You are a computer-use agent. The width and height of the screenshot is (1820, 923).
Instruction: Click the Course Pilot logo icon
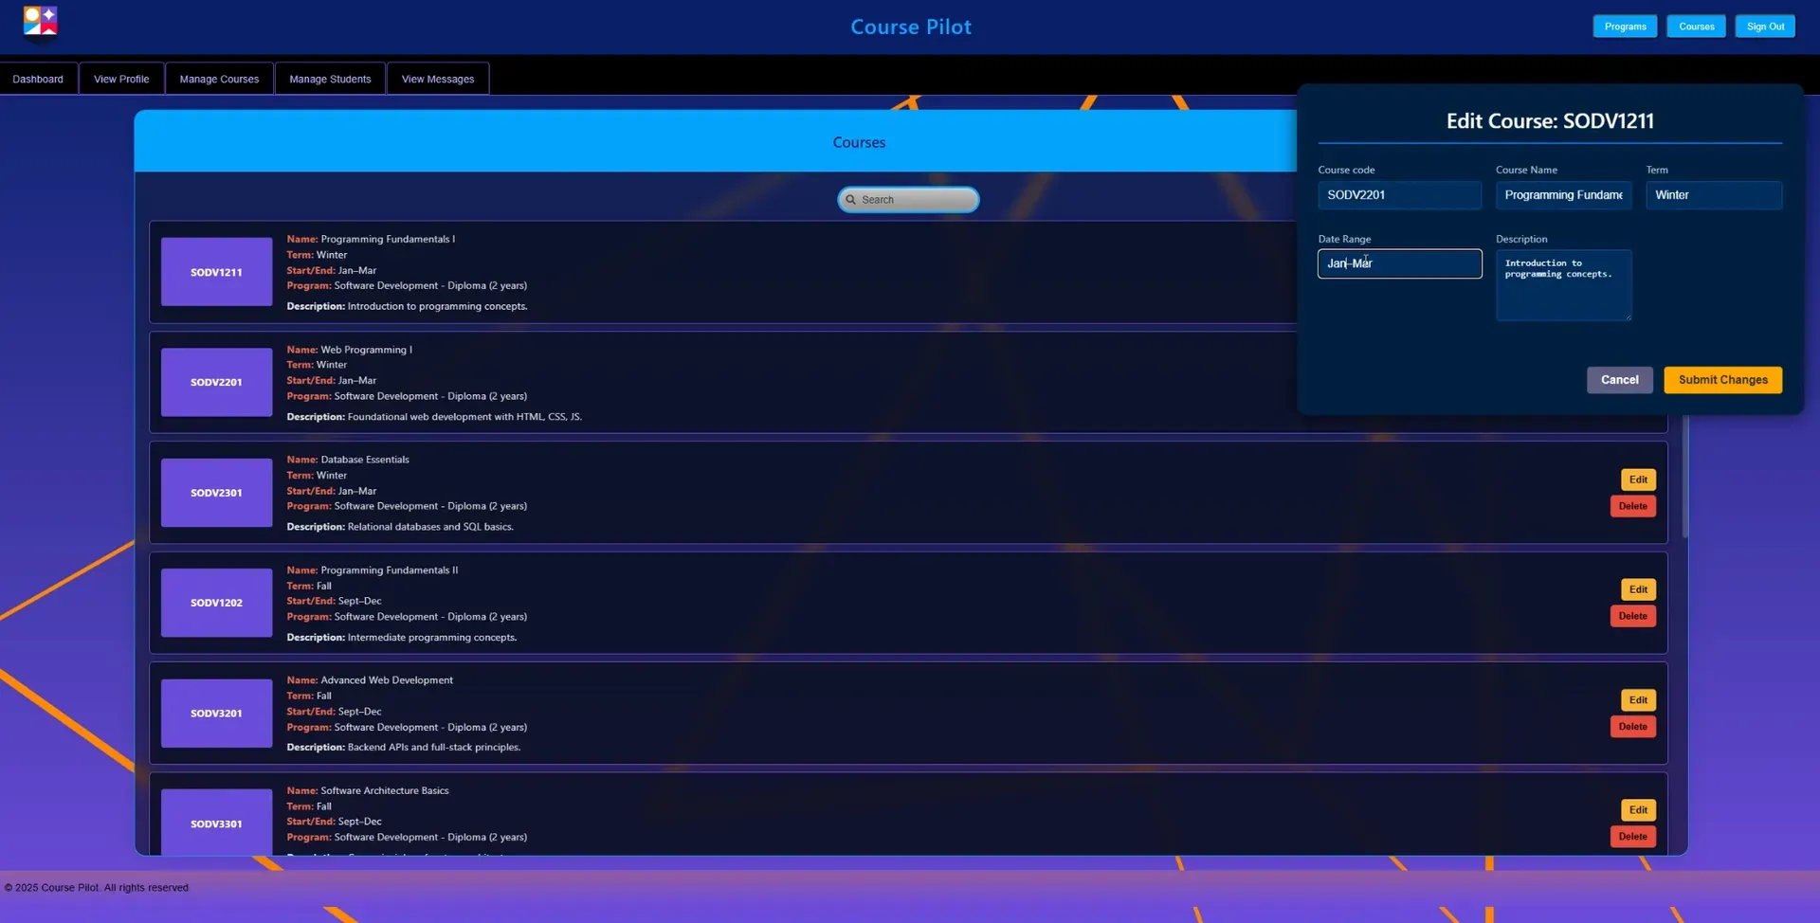click(x=41, y=22)
